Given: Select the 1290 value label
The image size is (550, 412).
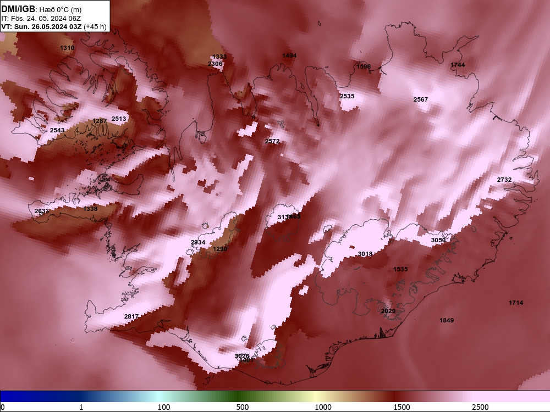Looking at the screenshot, I should point(221,249).
